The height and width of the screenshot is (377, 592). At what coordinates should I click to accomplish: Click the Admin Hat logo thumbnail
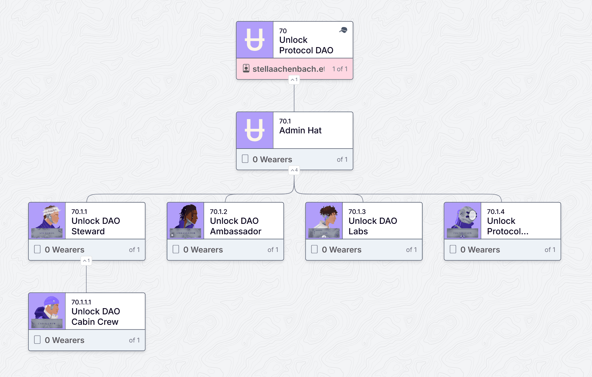point(255,130)
